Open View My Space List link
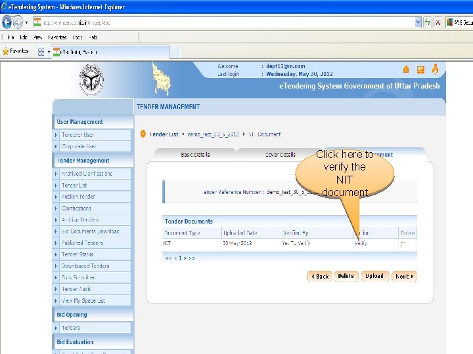 [83, 300]
